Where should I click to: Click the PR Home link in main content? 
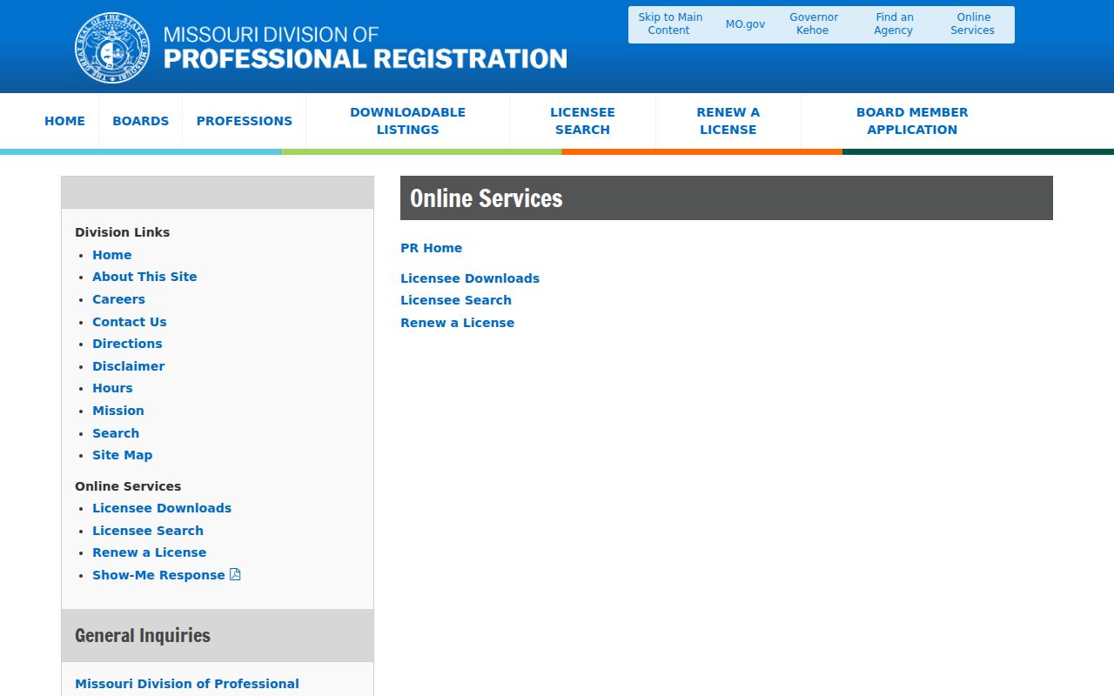click(x=432, y=248)
